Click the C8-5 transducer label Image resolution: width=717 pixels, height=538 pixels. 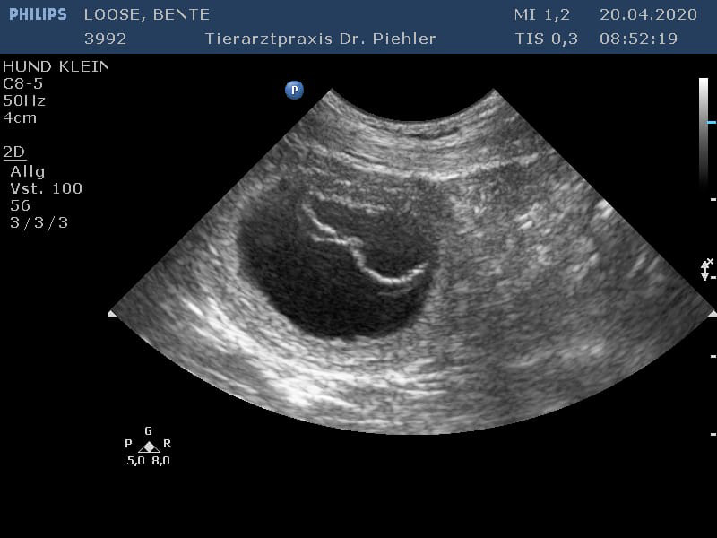click(23, 83)
